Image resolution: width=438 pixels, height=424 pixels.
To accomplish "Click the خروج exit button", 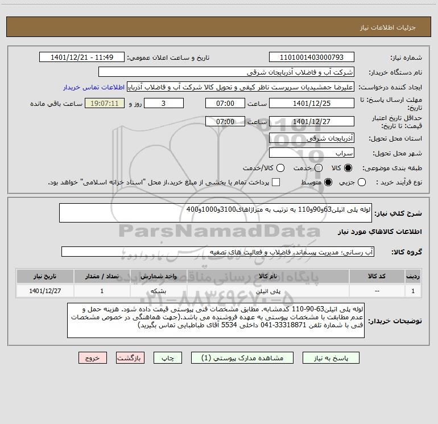I will pos(93,358).
